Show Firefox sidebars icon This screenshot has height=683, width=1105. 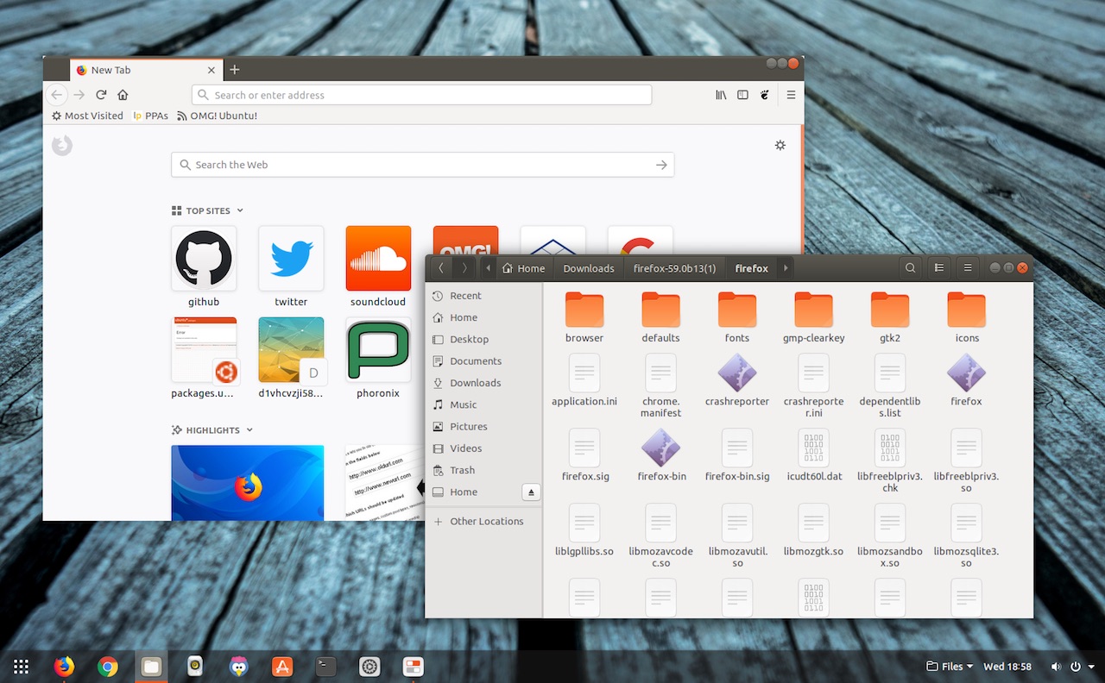pos(742,95)
